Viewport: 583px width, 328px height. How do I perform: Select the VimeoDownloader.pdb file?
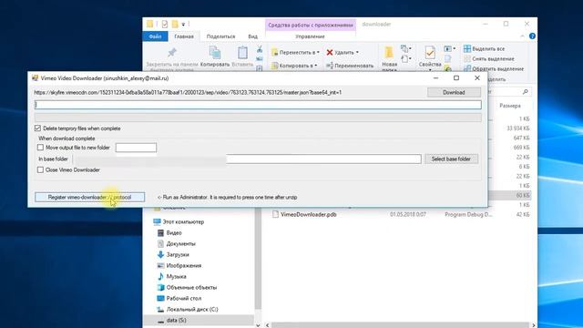(x=308, y=215)
